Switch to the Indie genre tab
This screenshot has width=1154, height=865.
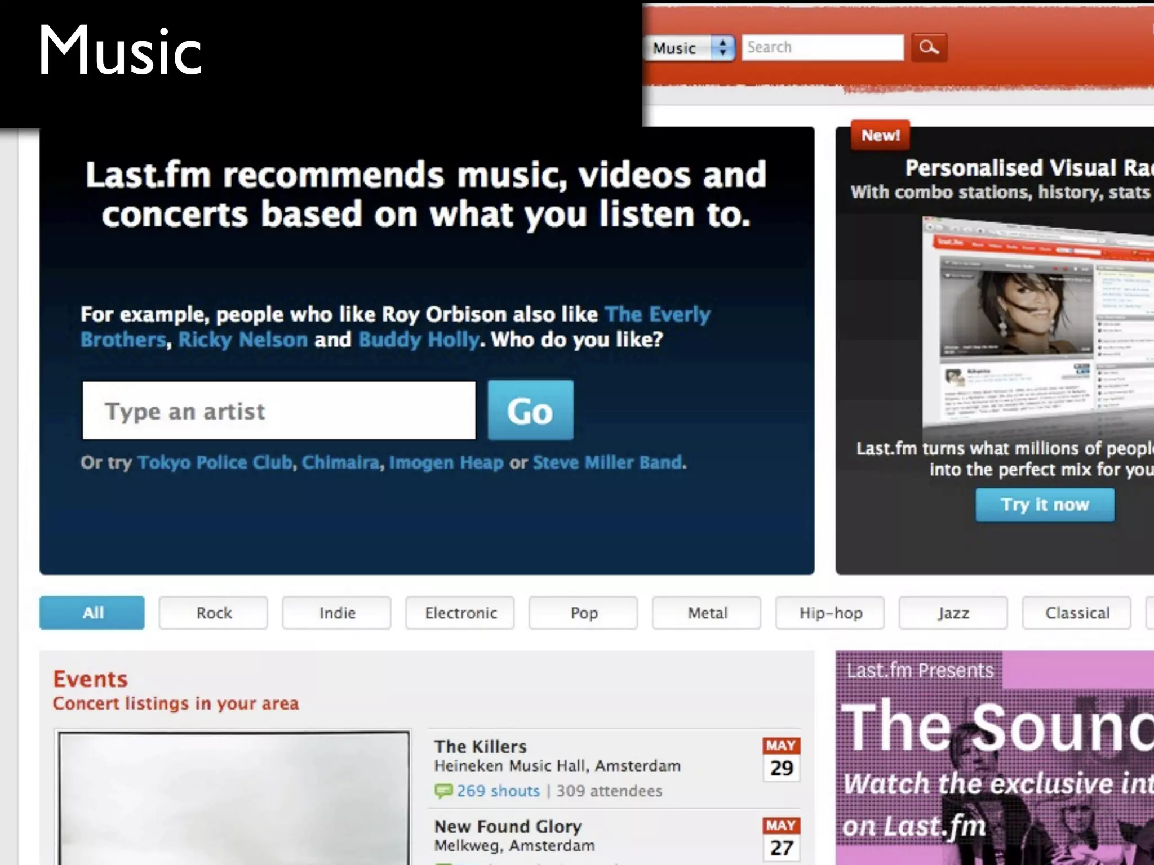point(337,613)
